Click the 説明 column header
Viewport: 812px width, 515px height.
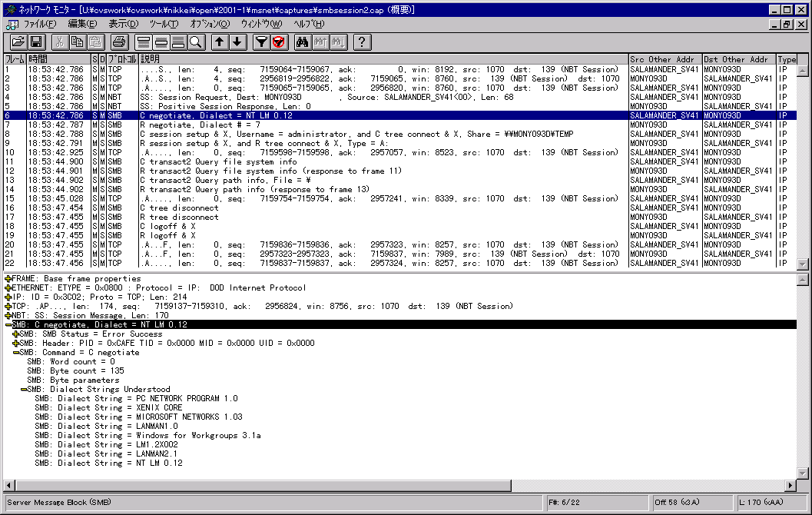coord(383,59)
